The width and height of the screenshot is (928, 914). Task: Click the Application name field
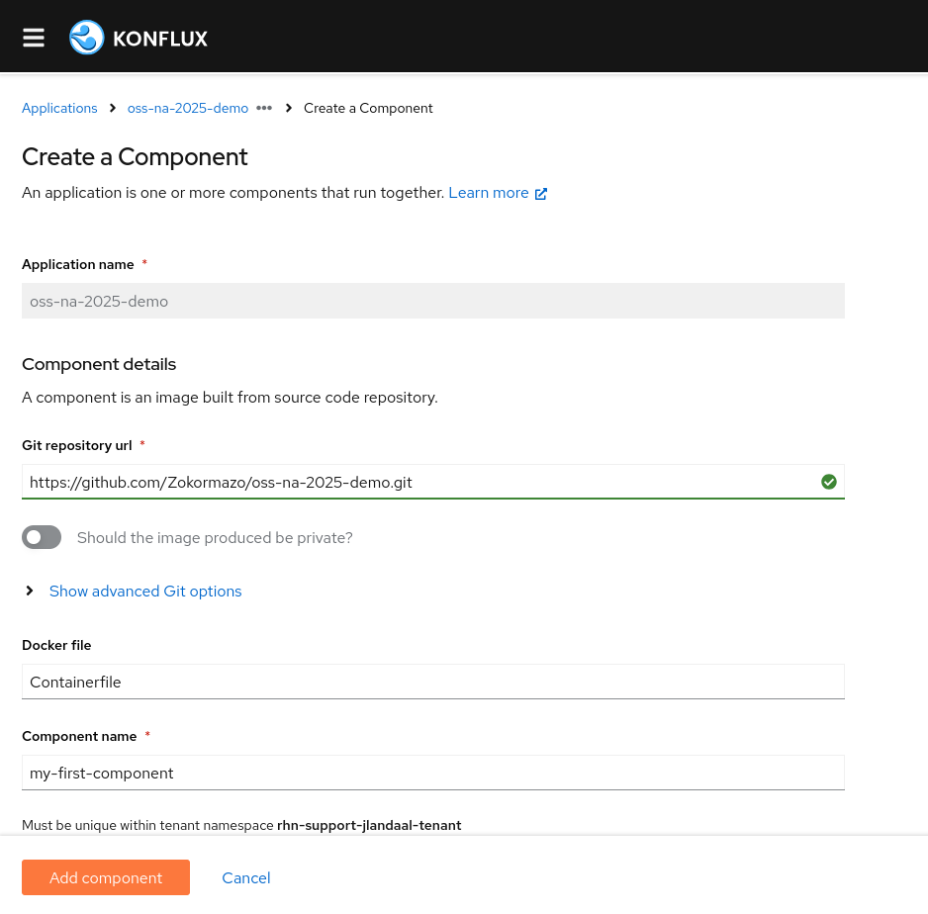click(432, 301)
